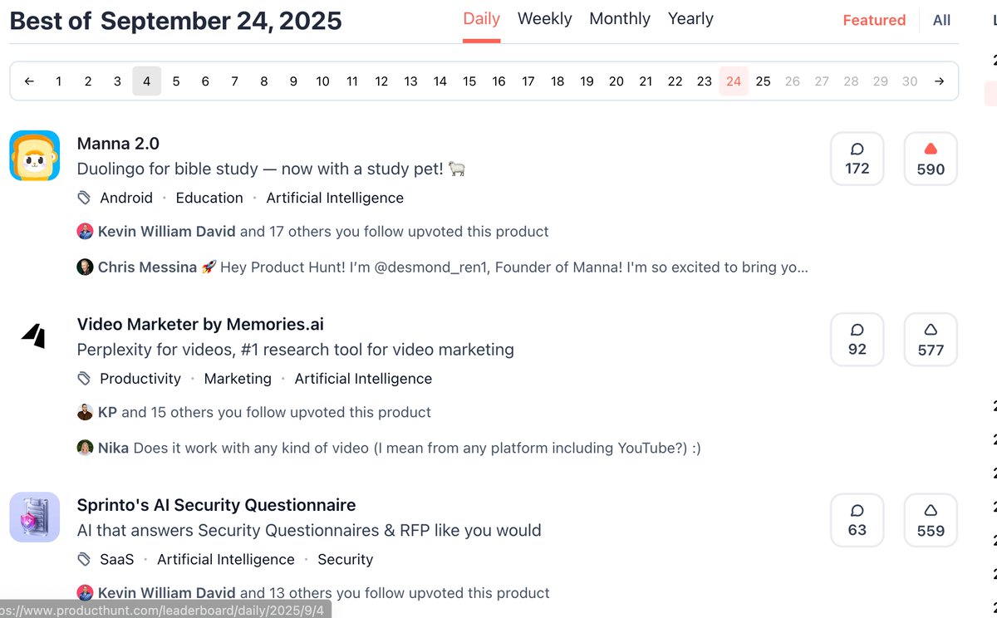Select day 1 in the date picker

58,81
